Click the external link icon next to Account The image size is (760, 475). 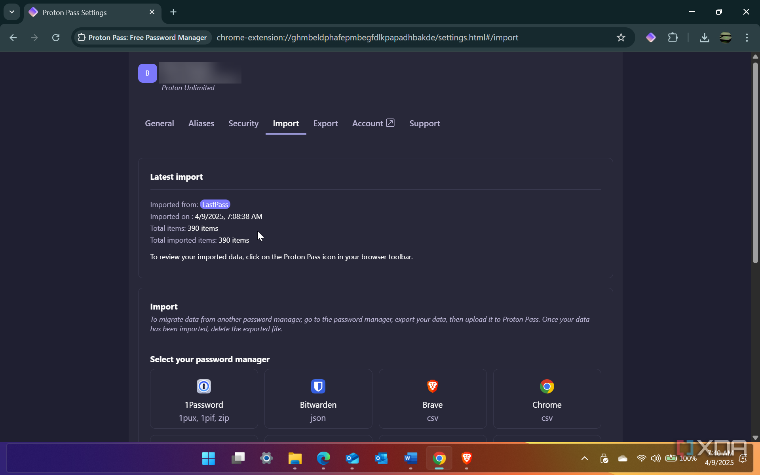point(390,123)
